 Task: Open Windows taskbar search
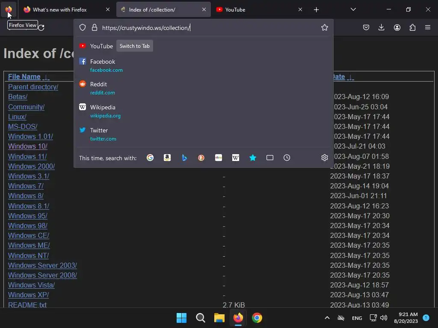(x=200, y=318)
